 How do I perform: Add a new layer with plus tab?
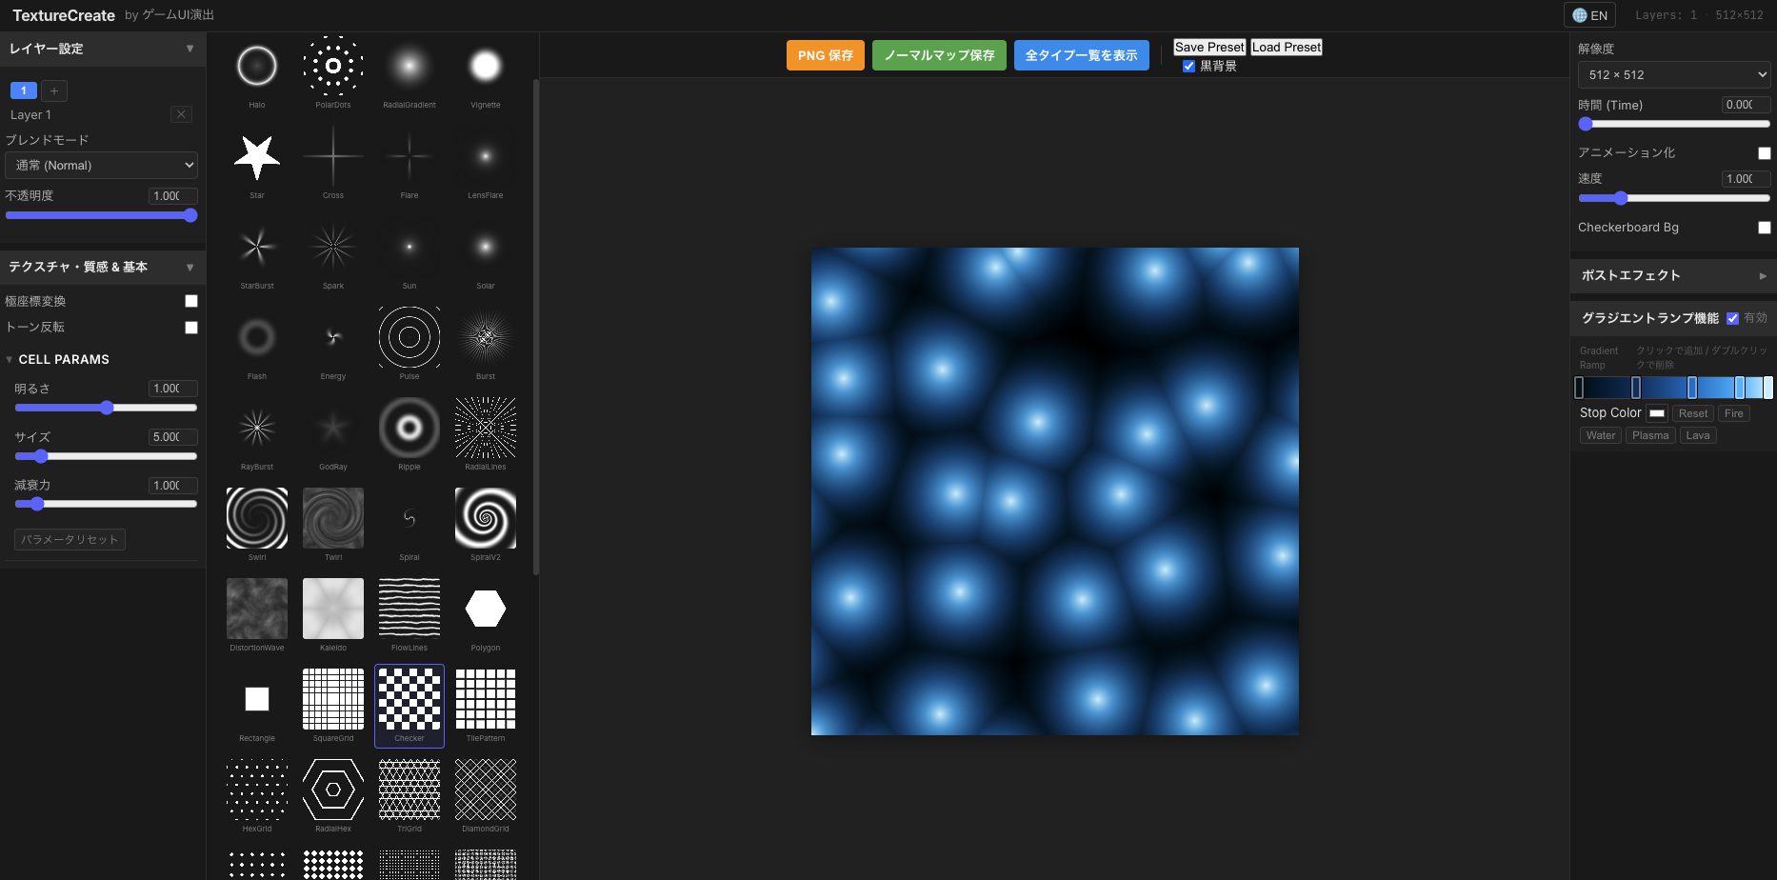[x=54, y=90]
